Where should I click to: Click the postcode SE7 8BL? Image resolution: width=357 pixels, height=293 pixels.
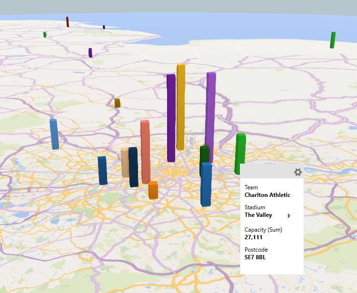tap(255, 257)
